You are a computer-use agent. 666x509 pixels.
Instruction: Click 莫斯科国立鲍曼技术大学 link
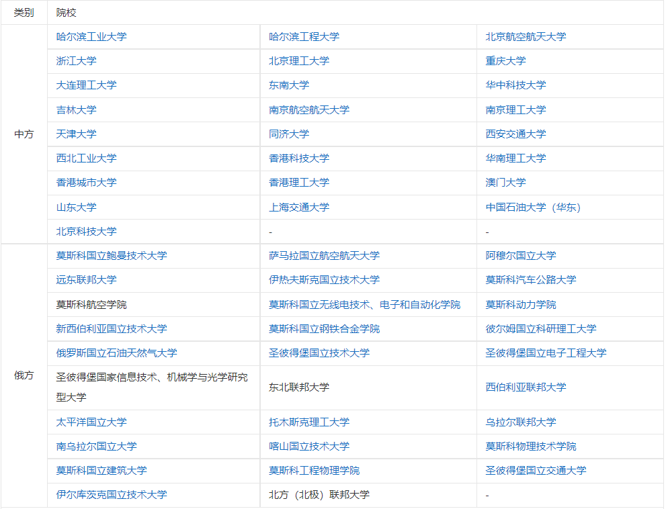[x=112, y=256]
